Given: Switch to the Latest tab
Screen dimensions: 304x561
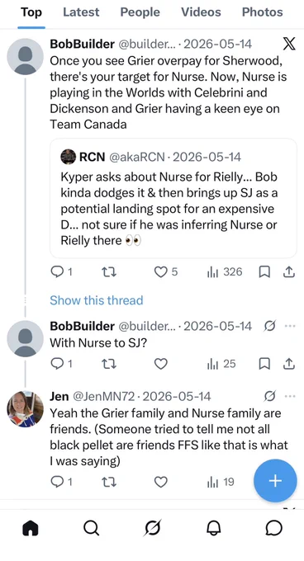Looking at the screenshot, I should 81,12.
